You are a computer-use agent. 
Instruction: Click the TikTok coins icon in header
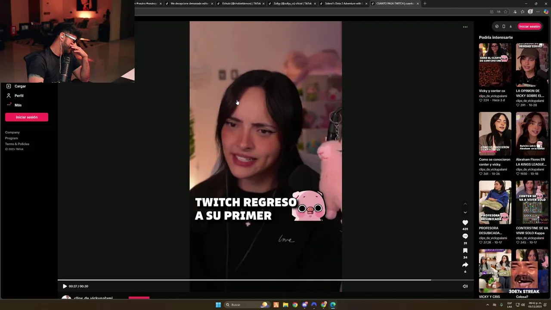pyautogui.click(x=497, y=26)
